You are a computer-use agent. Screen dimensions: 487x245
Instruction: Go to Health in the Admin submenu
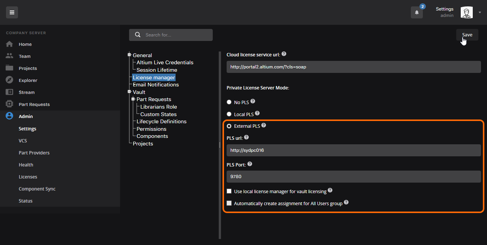(26, 165)
